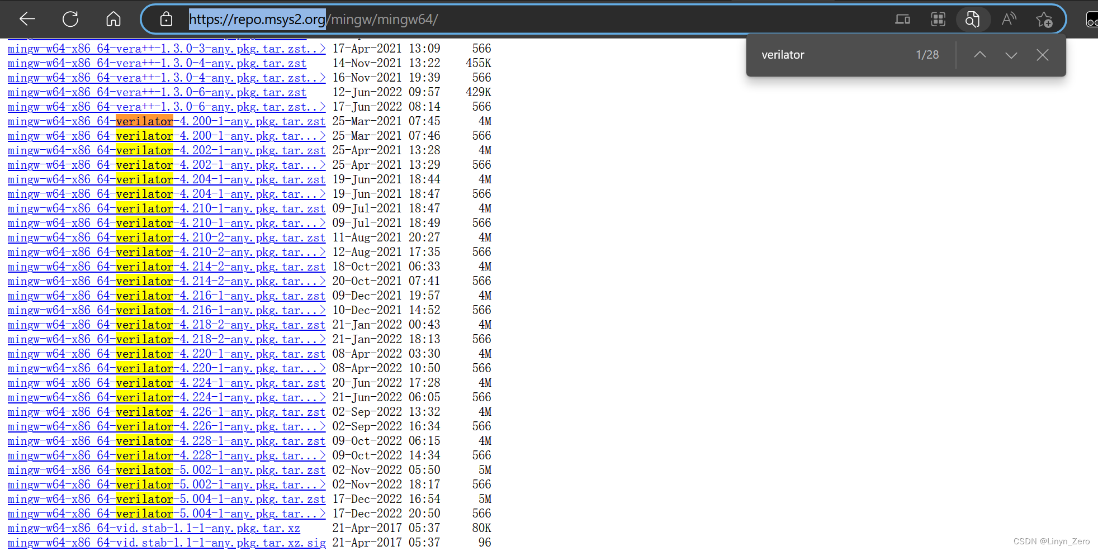Jump to next search match
Screen dimensions: 1098x551
point(1011,55)
